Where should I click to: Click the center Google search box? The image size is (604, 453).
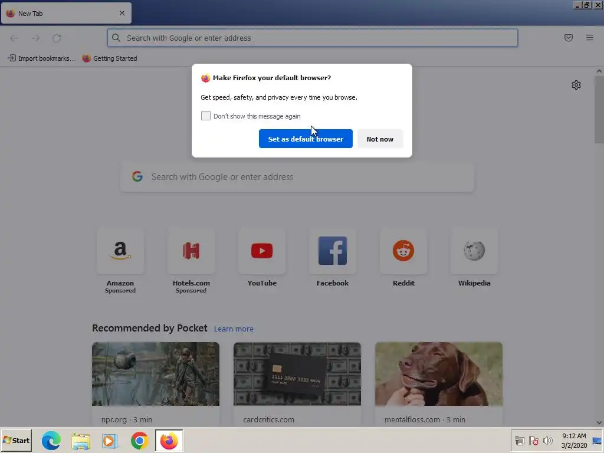pyautogui.click(x=297, y=177)
